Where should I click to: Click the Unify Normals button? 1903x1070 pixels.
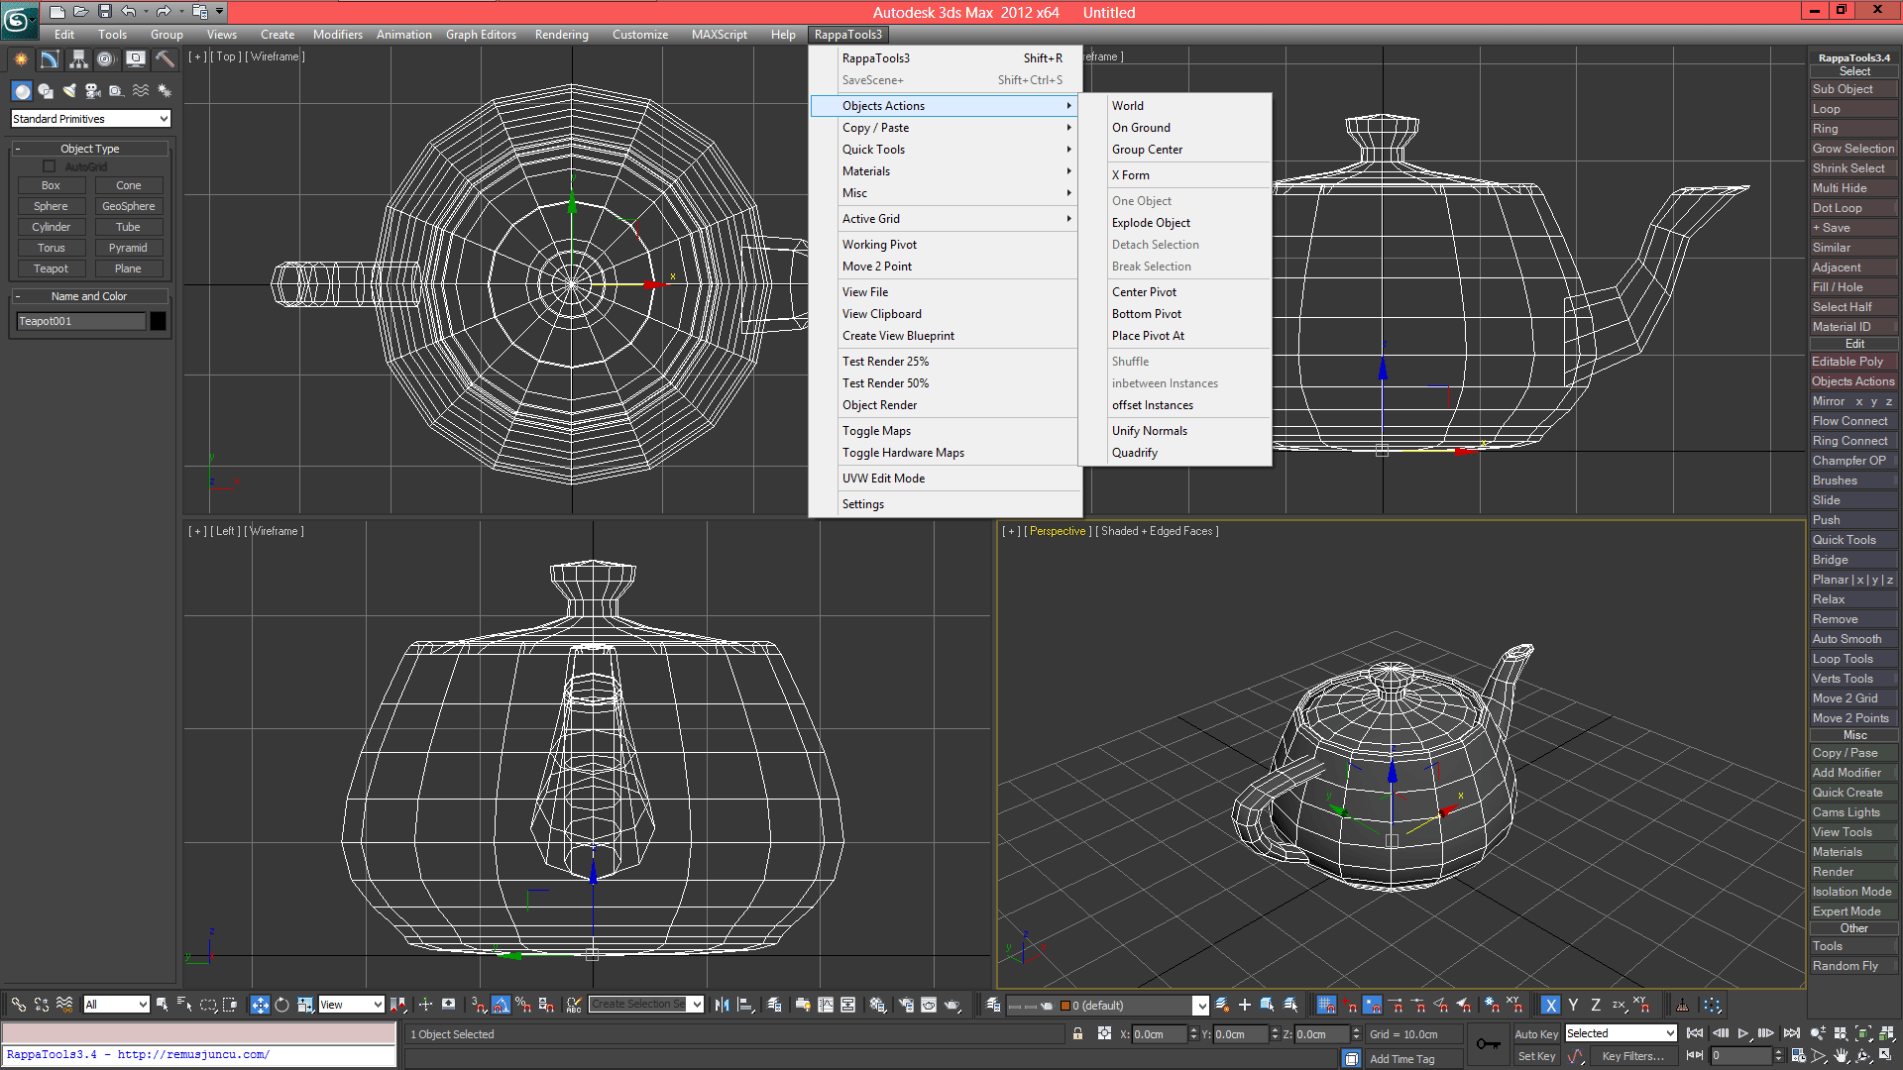pos(1148,430)
